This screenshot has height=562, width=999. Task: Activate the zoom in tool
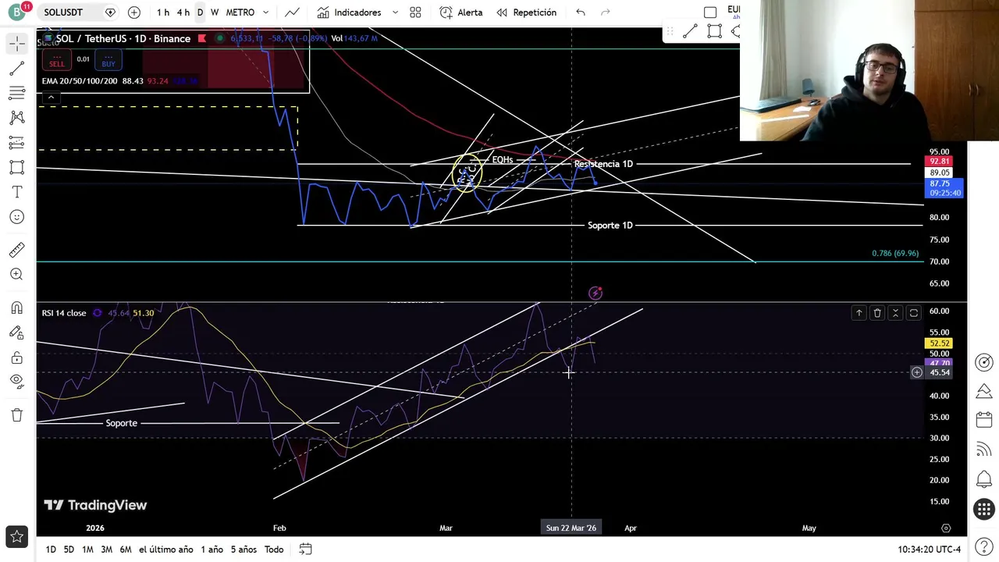(16, 274)
